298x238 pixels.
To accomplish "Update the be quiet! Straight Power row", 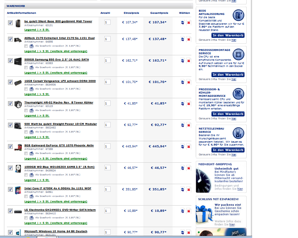I will click(182, 125).
